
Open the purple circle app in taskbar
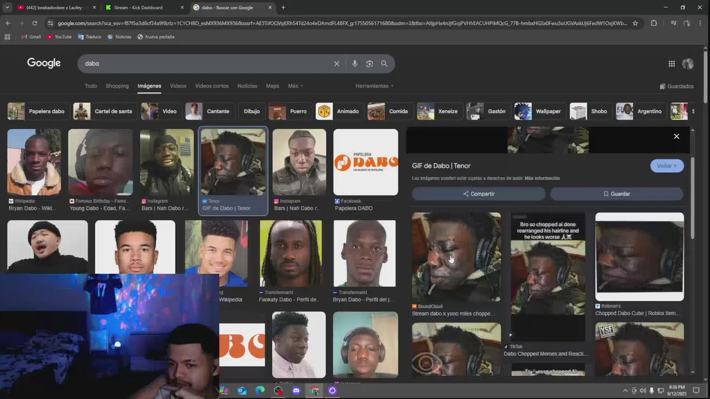coord(332,391)
